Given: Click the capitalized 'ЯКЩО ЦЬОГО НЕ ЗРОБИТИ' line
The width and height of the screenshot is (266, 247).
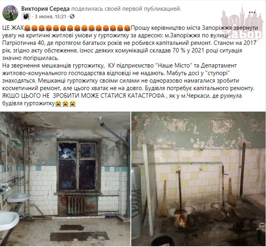Looking at the screenshot, I should [41, 96].
